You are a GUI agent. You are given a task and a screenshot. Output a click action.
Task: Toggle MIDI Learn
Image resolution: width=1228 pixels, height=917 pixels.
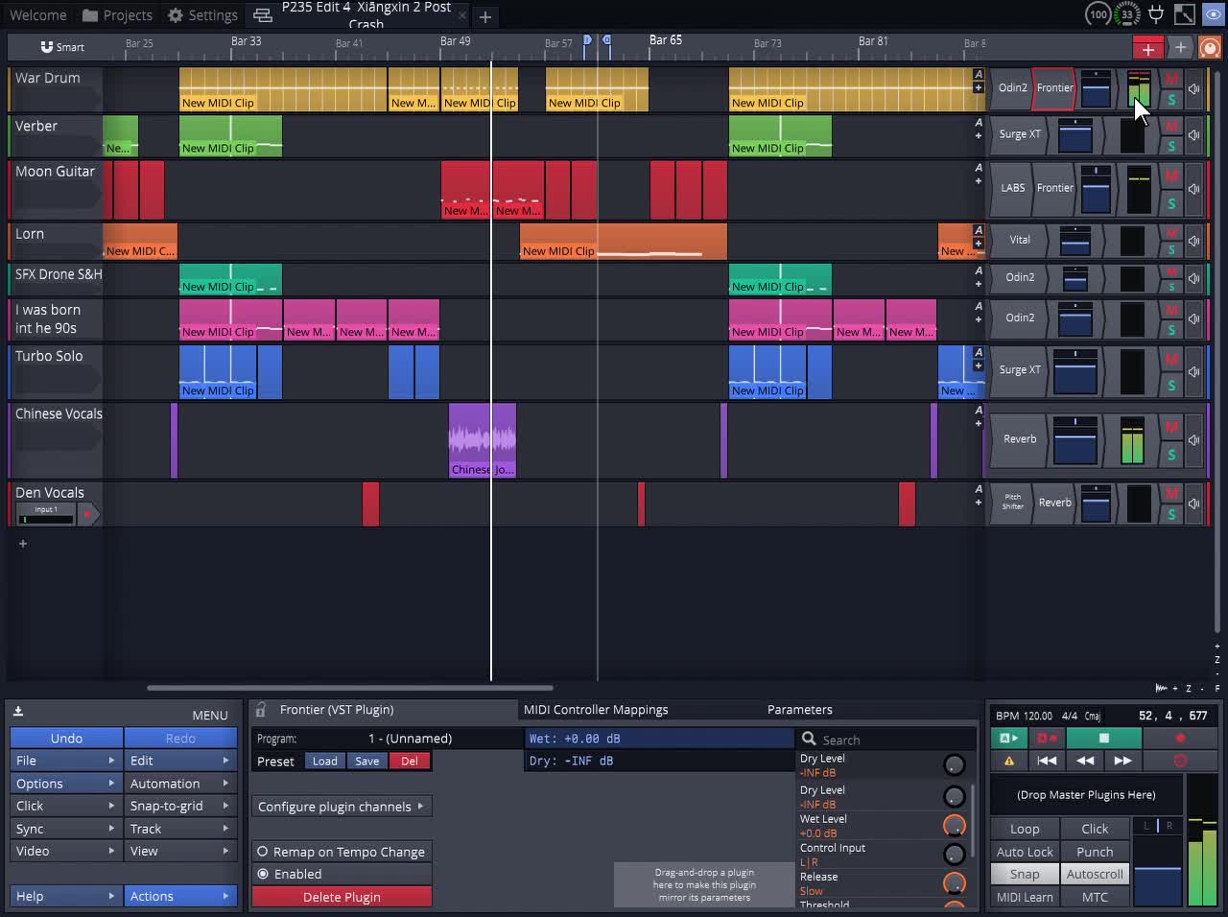coord(1025,897)
